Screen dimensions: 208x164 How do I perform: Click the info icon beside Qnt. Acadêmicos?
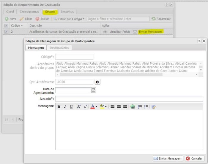coord(97,82)
